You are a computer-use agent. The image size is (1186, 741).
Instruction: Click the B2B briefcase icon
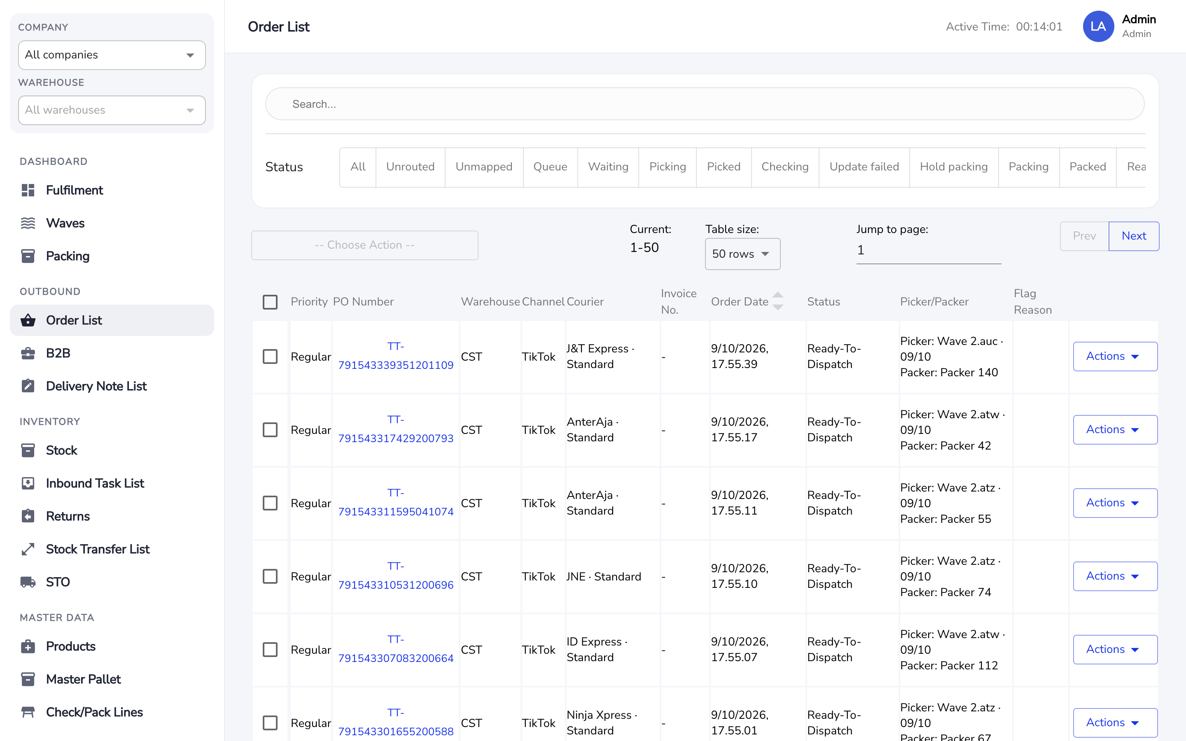28,353
